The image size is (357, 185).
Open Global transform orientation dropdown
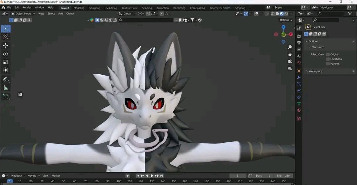127,14
